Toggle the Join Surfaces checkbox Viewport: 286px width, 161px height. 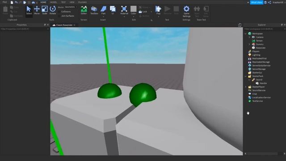[59, 16]
